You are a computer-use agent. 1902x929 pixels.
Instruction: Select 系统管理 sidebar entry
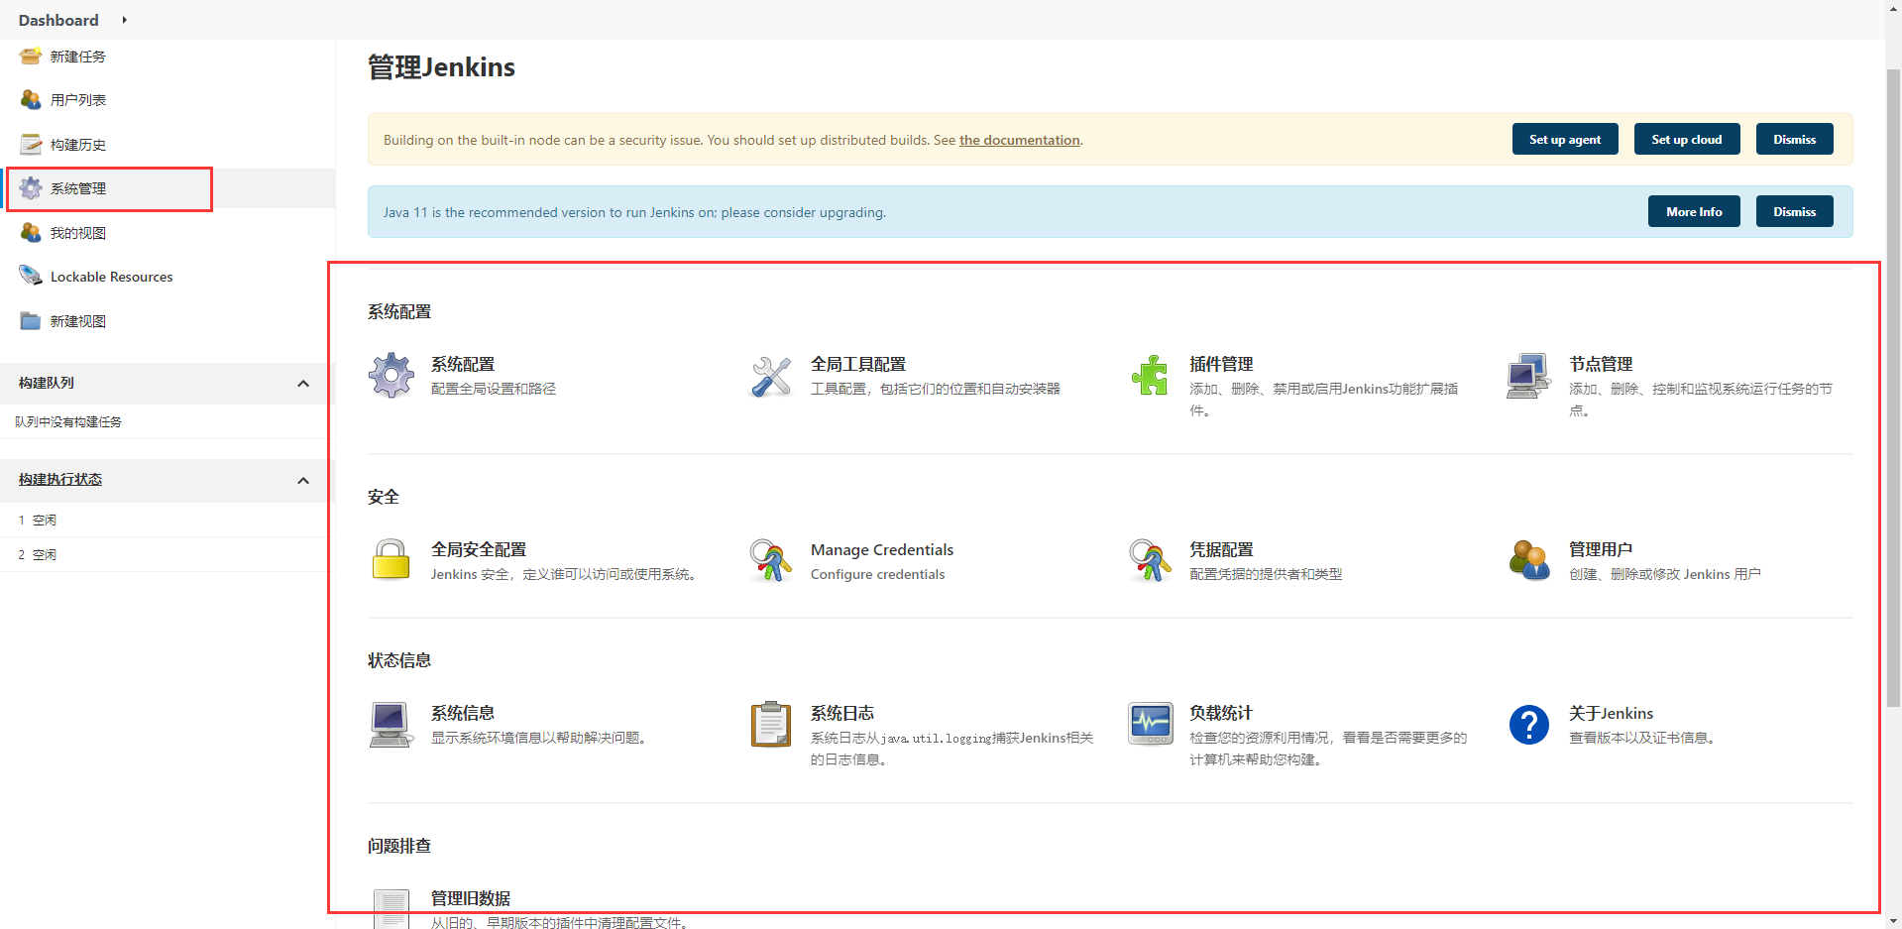coord(78,188)
